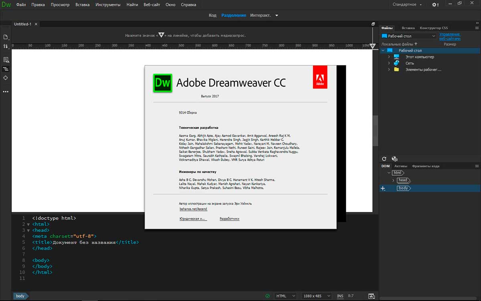Expand the Этот компьютер tree node

(389, 57)
